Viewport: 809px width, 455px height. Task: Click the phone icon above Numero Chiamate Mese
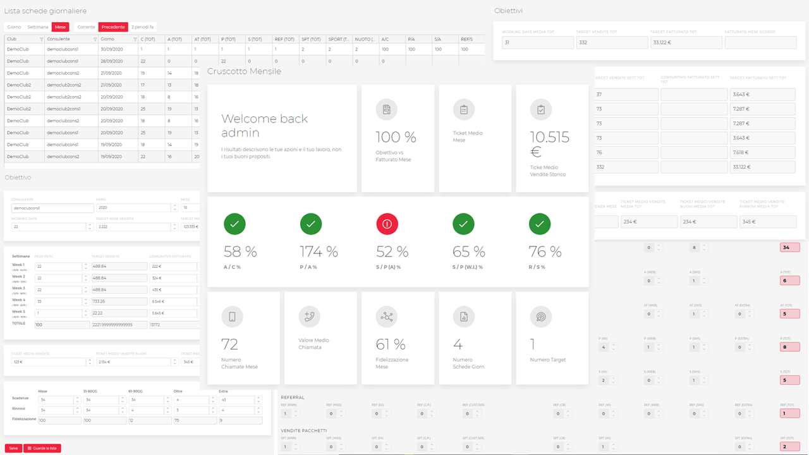232,317
